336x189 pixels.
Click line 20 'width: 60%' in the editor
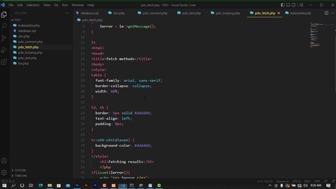pos(107,91)
